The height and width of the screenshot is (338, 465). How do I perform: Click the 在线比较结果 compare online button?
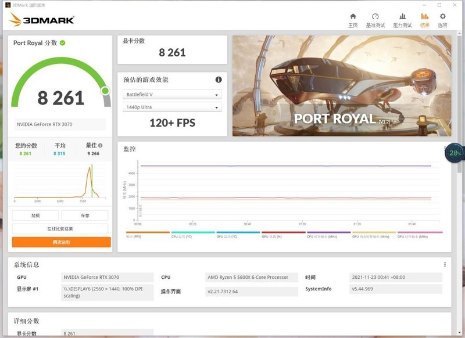tap(60, 229)
